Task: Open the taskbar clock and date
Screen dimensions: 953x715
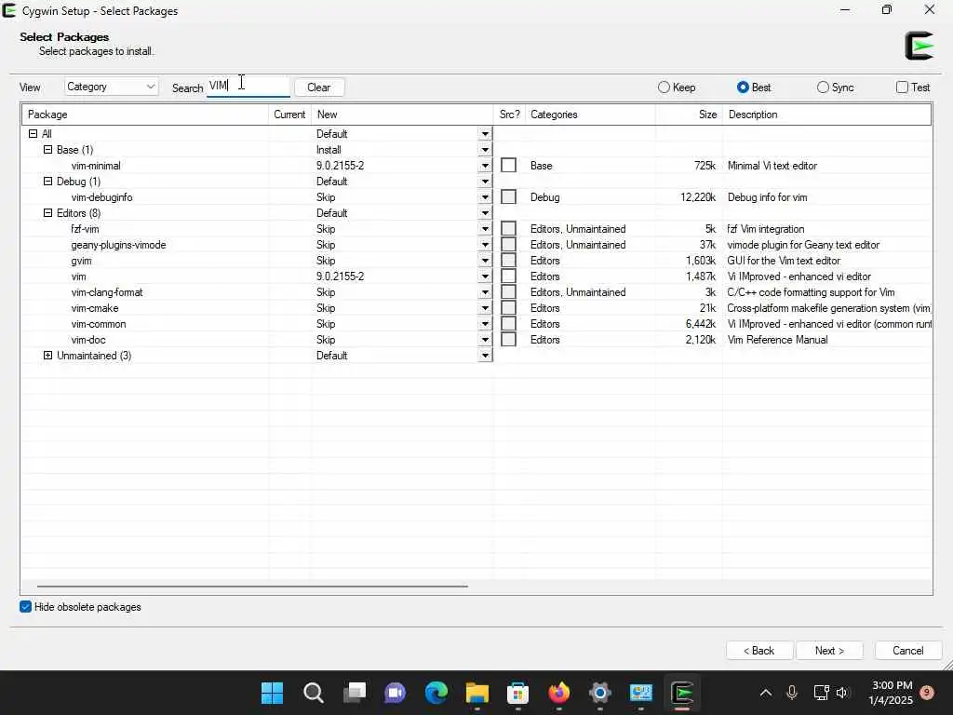Action: click(x=892, y=693)
